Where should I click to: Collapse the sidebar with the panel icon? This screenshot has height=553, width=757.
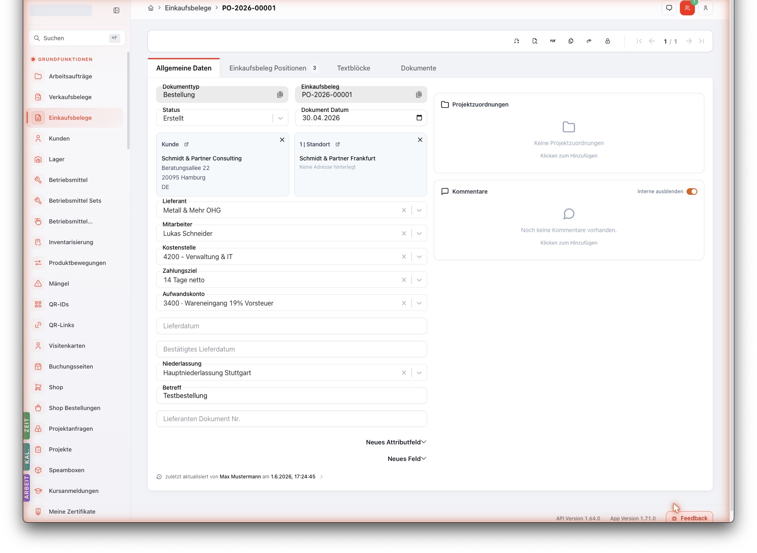click(x=116, y=10)
